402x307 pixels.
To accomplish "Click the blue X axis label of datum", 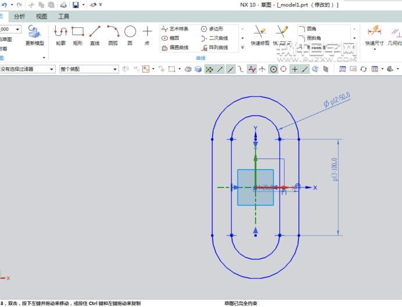I will [315, 188].
